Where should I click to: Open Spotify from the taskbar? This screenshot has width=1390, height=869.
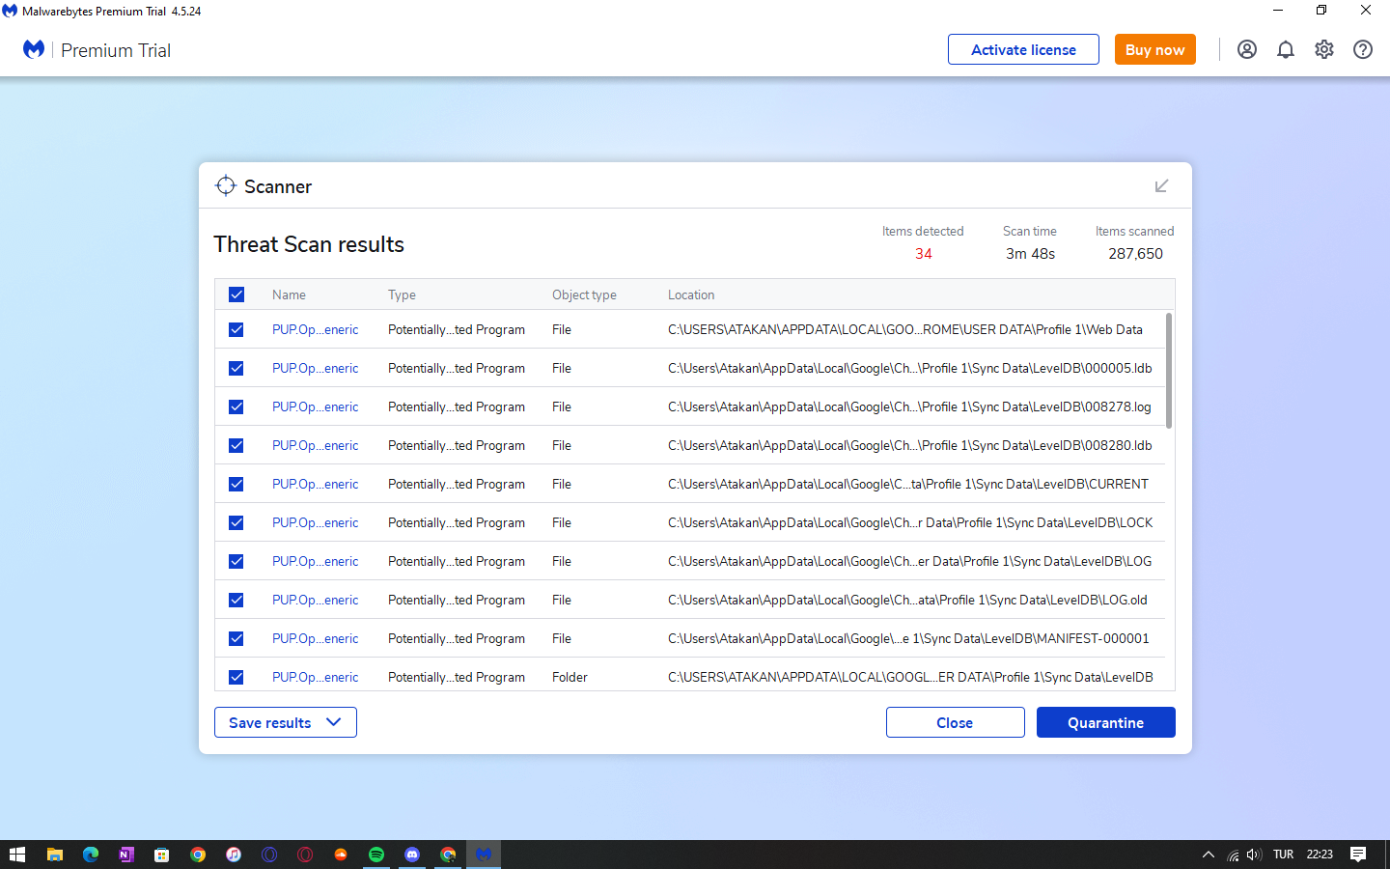click(376, 855)
